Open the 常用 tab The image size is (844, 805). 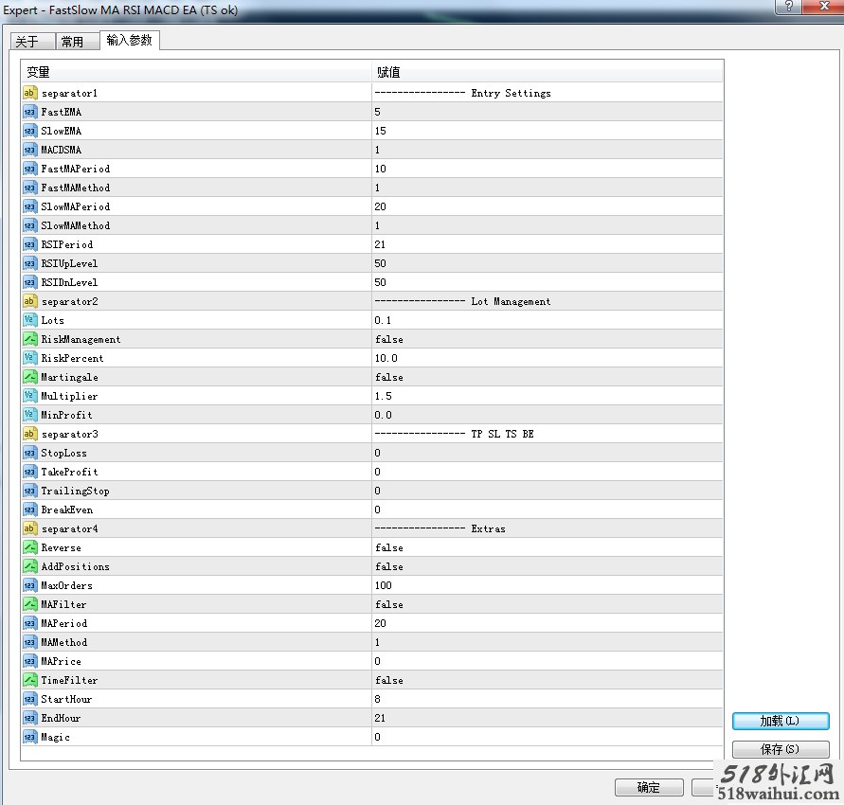coord(78,42)
